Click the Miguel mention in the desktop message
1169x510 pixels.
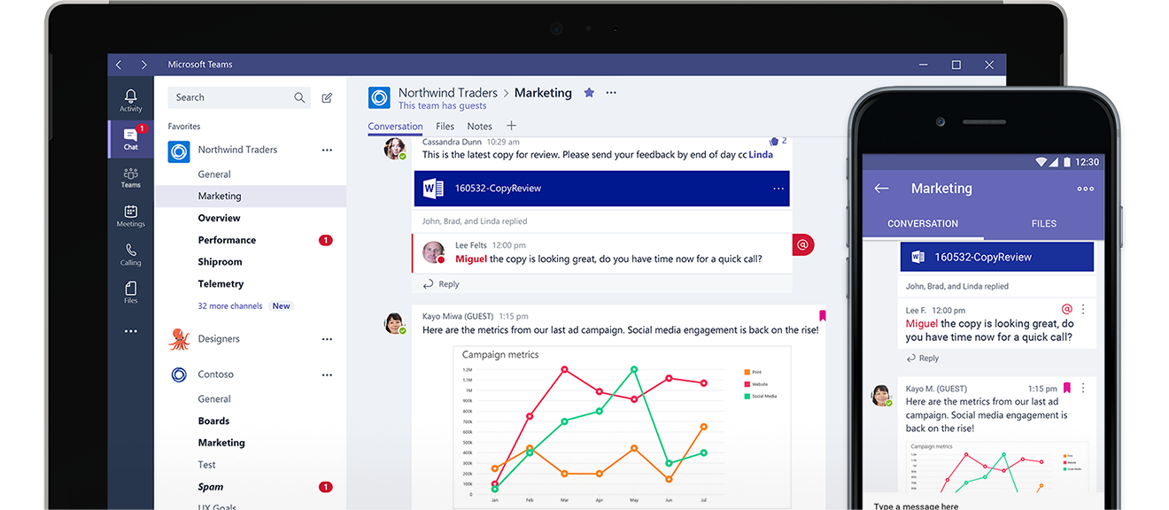coord(471,259)
